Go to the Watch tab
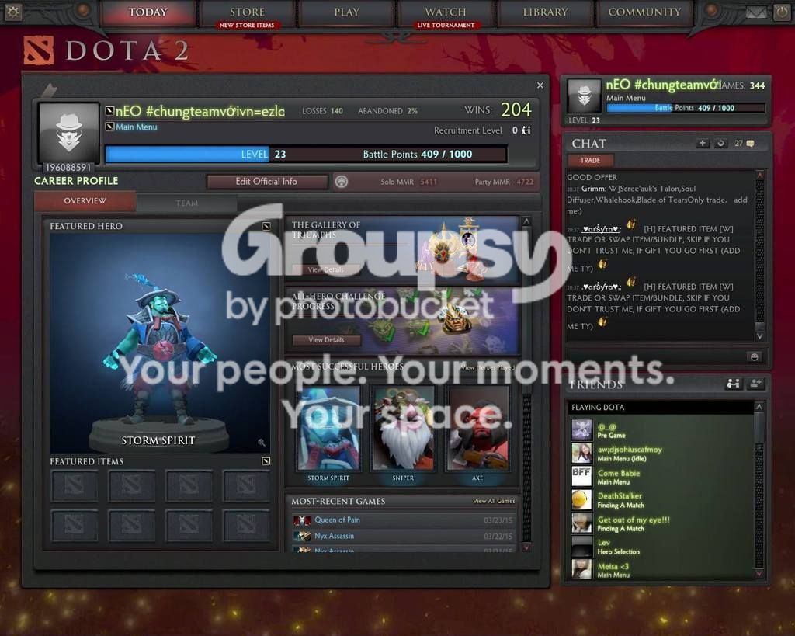795x636 pixels. tap(446, 12)
